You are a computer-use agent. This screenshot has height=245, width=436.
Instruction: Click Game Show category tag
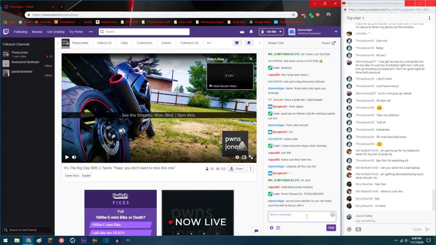(72, 176)
